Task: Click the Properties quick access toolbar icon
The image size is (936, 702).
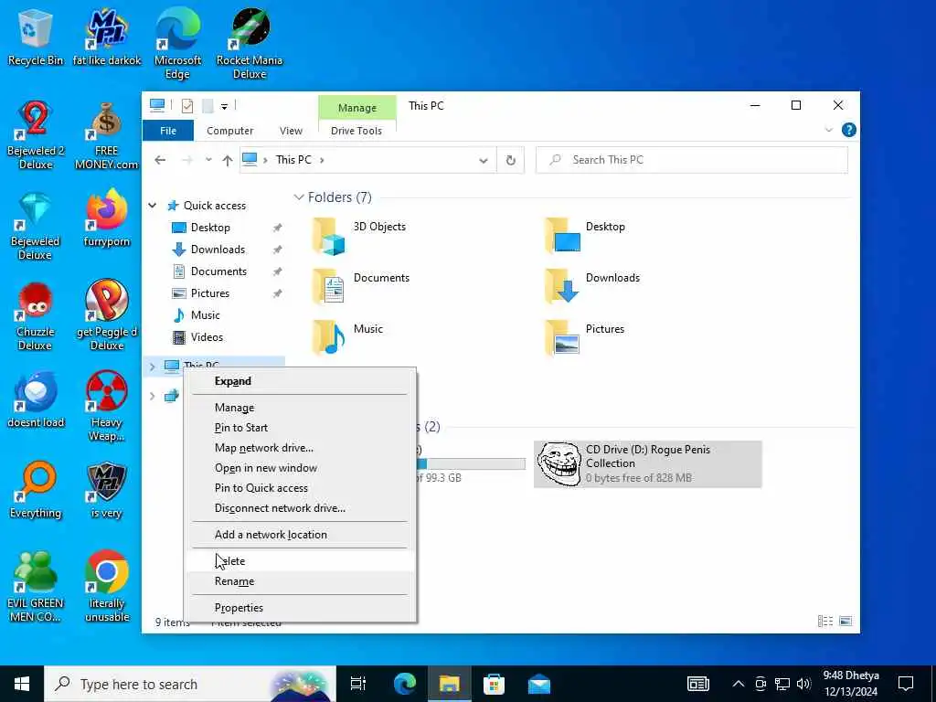Action: (186, 106)
